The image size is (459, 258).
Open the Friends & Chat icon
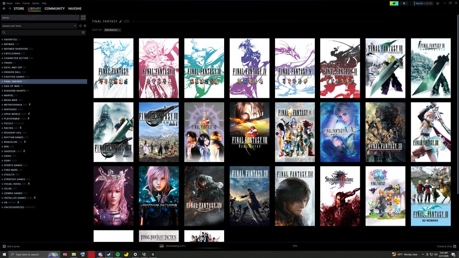tap(455, 246)
